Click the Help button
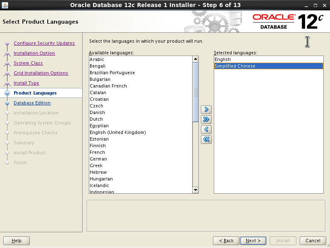 [17, 241]
